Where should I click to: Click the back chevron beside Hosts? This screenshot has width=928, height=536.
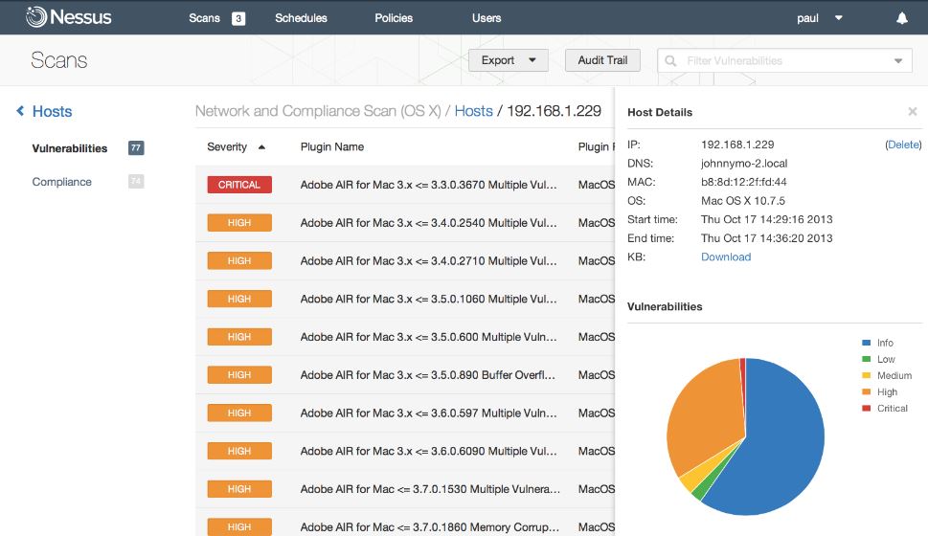point(20,111)
